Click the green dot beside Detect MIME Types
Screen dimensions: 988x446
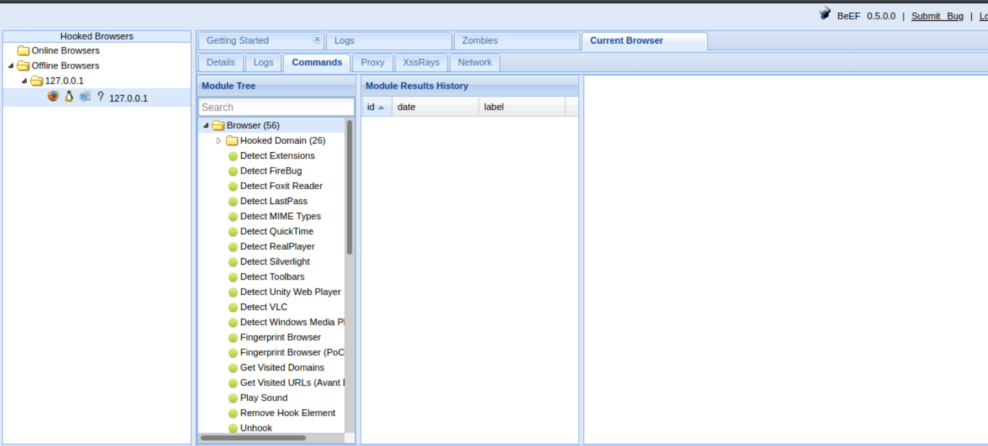(x=233, y=216)
